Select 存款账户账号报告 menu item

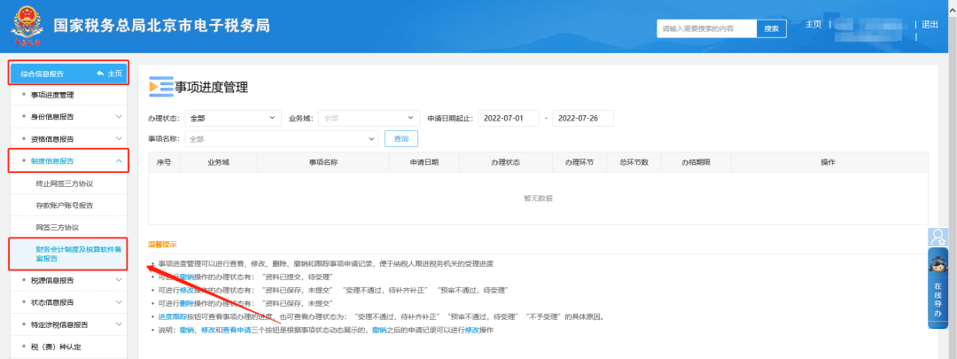point(65,205)
